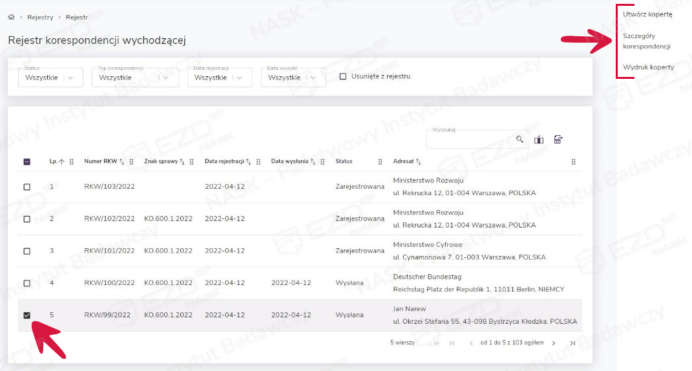Sort by Numer RKW column arrows

[122, 162]
